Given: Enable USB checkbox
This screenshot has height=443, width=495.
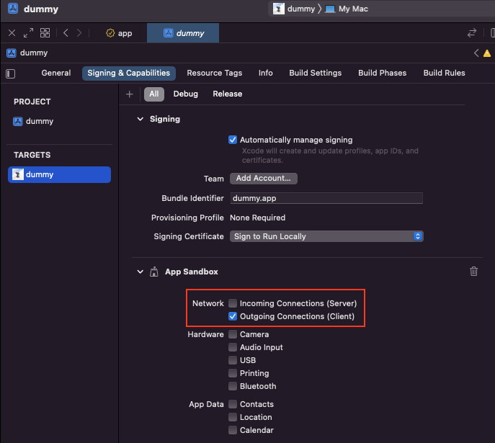Looking at the screenshot, I should (233, 360).
